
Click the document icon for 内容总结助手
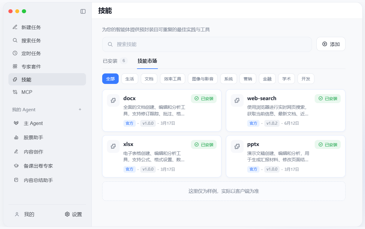[x=16, y=180]
